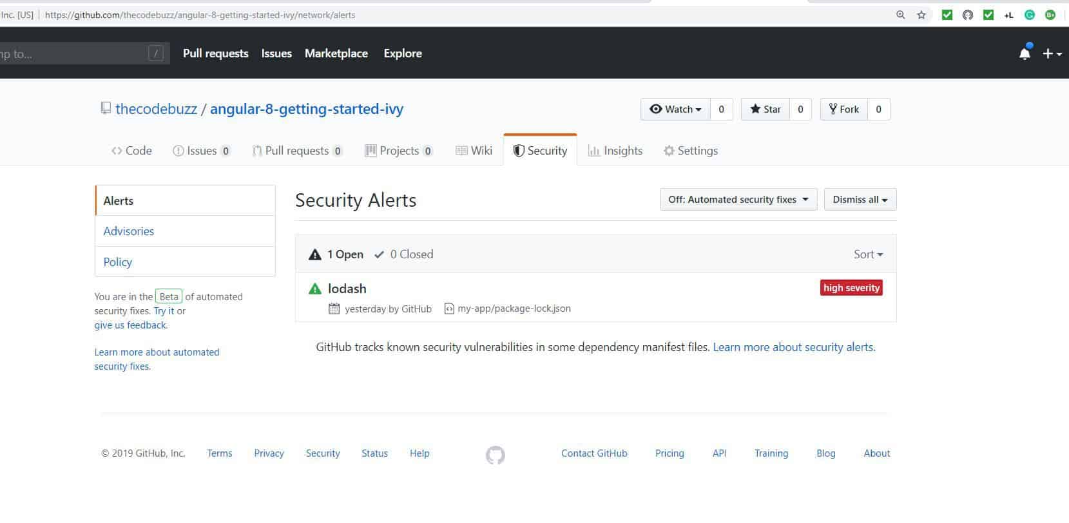This screenshot has width=1069, height=523.
Task: Click the high severity label
Action: [x=851, y=288]
